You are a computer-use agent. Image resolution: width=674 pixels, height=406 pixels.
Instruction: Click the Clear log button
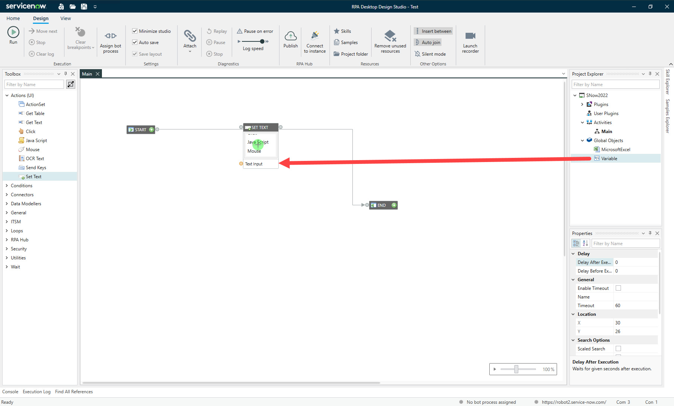pos(41,54)
